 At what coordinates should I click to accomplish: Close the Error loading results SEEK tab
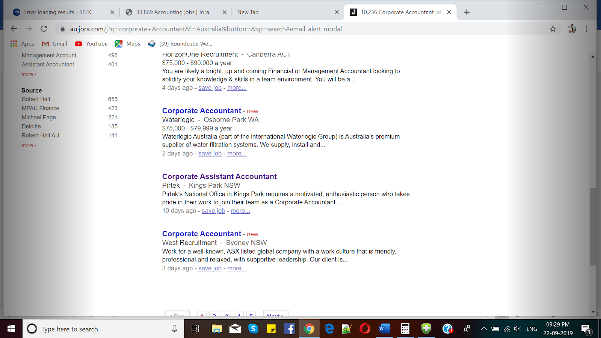click(x=112, y=12)
